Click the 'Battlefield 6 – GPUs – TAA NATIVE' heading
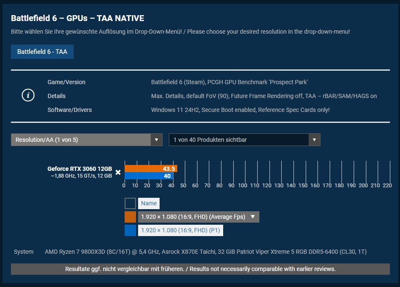400x287 pixels. (x=77, y=19)
